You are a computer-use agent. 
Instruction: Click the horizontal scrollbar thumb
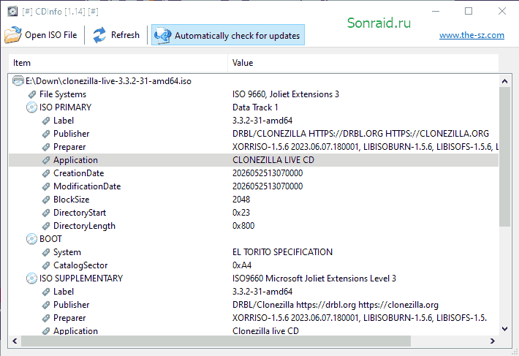tap(216, 341)
